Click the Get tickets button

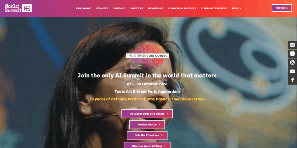click(x=282, y=8)
